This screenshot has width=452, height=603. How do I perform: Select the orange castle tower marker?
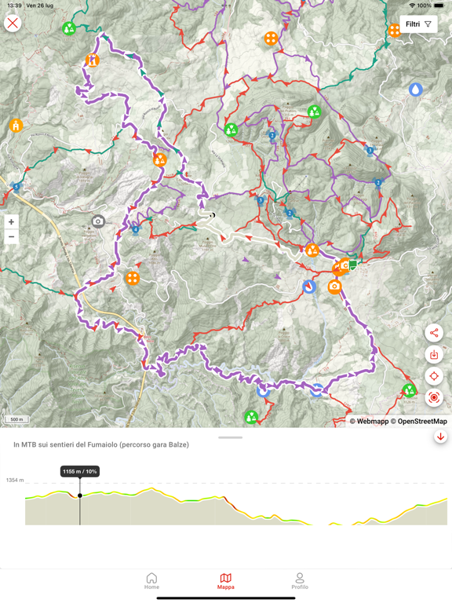[x=93, y=60]
